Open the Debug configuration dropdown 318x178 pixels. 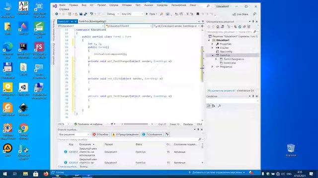point(113,14)
